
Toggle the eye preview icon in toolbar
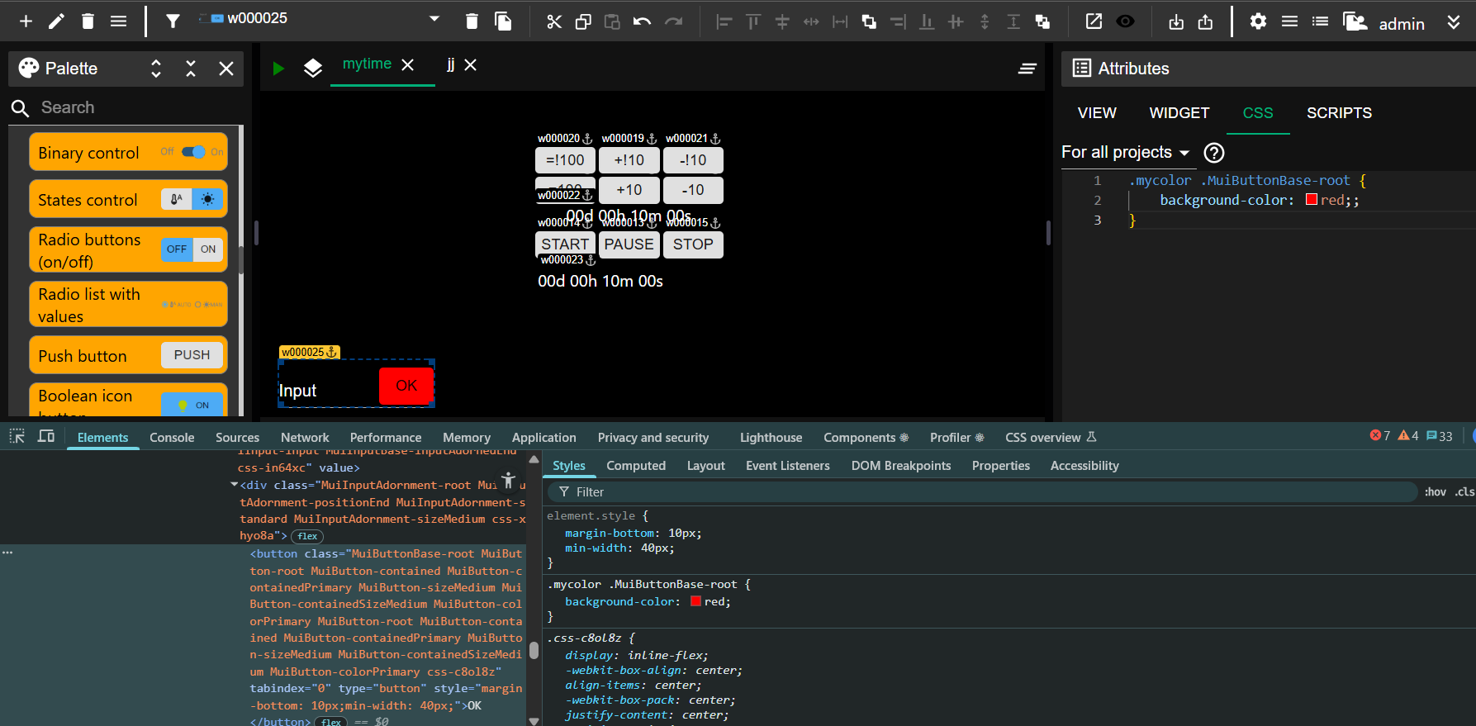point(1125,21)
